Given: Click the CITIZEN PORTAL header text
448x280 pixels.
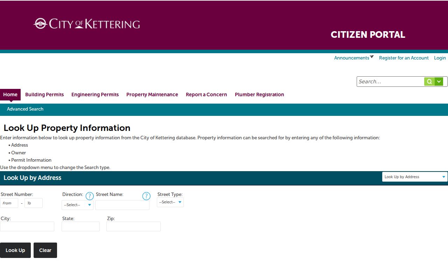Looking at the screenshot, I should [368, 35].
